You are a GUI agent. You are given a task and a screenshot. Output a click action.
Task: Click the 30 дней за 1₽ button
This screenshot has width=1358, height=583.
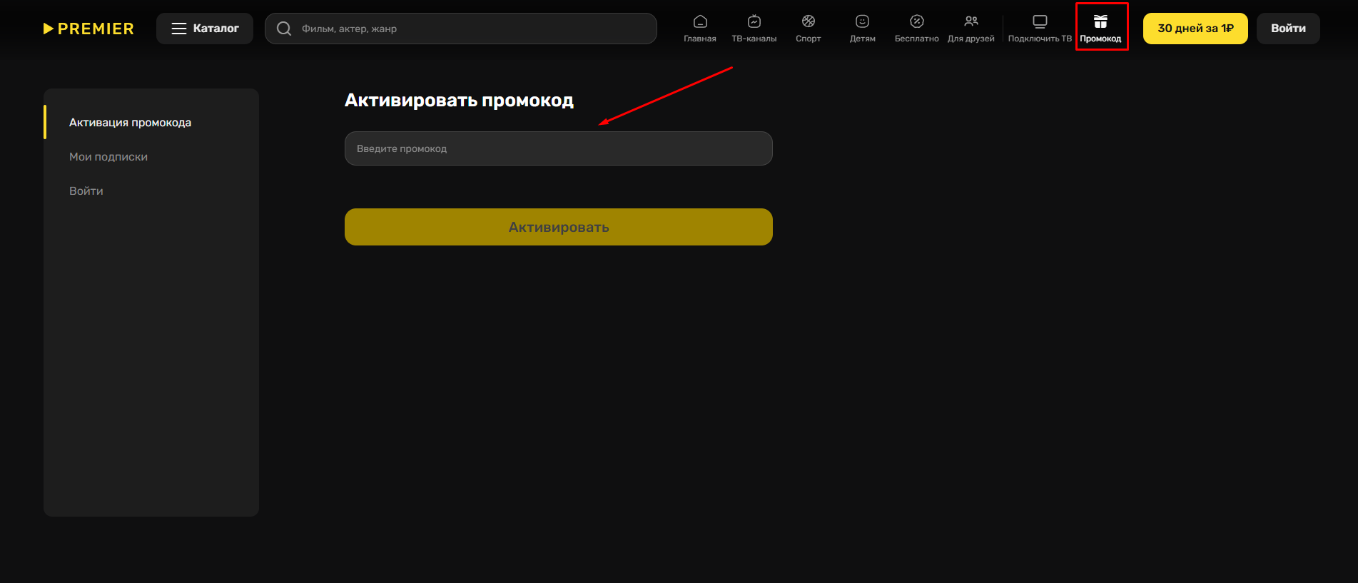1195,29
